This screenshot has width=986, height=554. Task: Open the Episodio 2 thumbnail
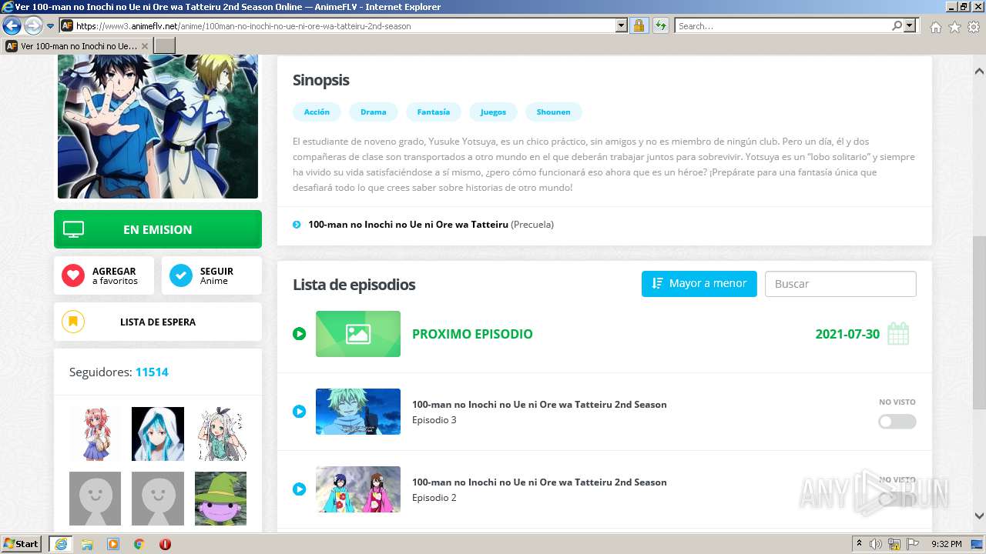coord(358,489)
